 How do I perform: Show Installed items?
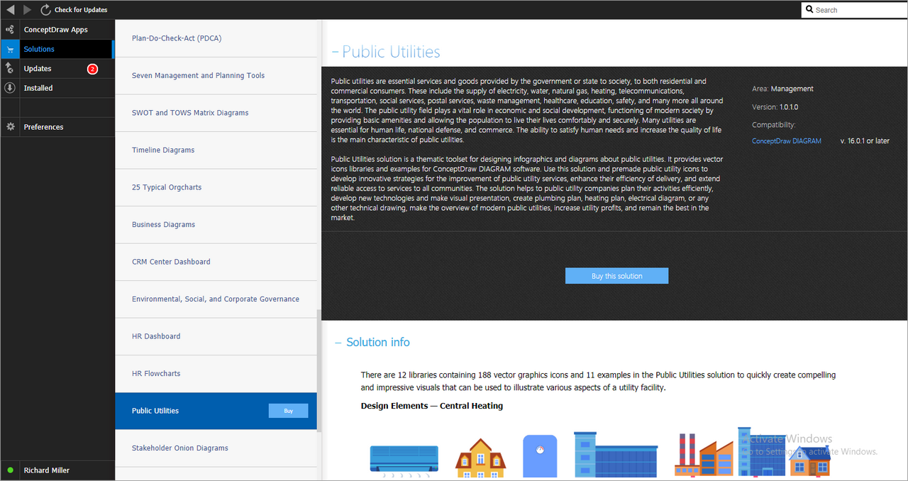57,88
